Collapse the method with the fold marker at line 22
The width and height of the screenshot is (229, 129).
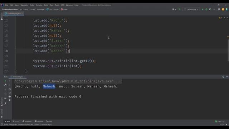(16, 71)
